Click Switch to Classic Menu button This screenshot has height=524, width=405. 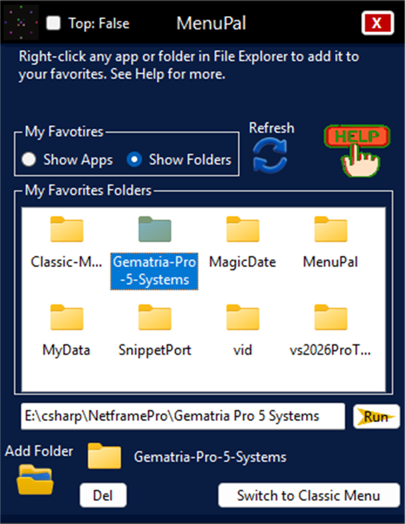(x=309, y=495)
